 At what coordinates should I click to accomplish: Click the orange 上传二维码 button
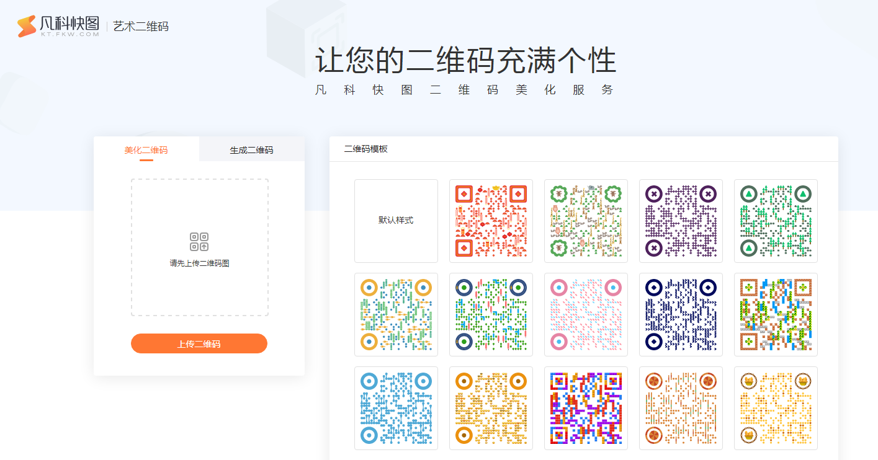click(x=199, y=343)
